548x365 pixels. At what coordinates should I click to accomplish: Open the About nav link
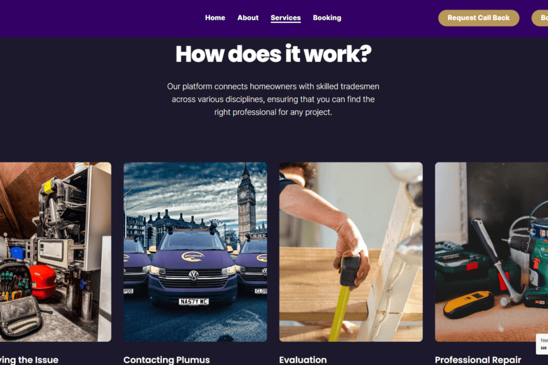point(248,18)
